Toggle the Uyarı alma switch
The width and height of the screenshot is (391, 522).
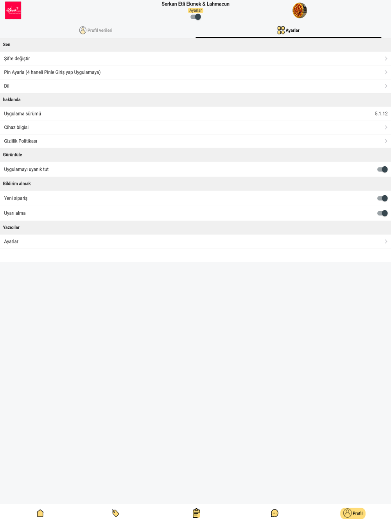[x=382, y=213]
